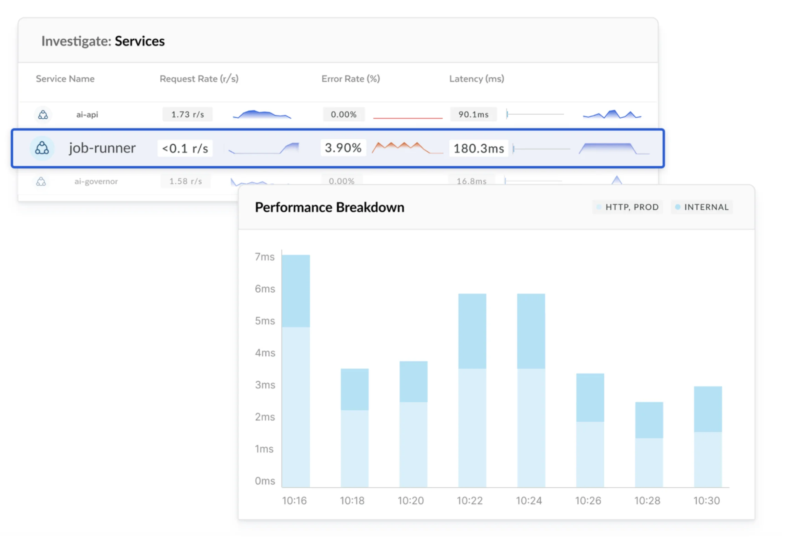Select the 10:28 bar in chart

tap(649, 444)
